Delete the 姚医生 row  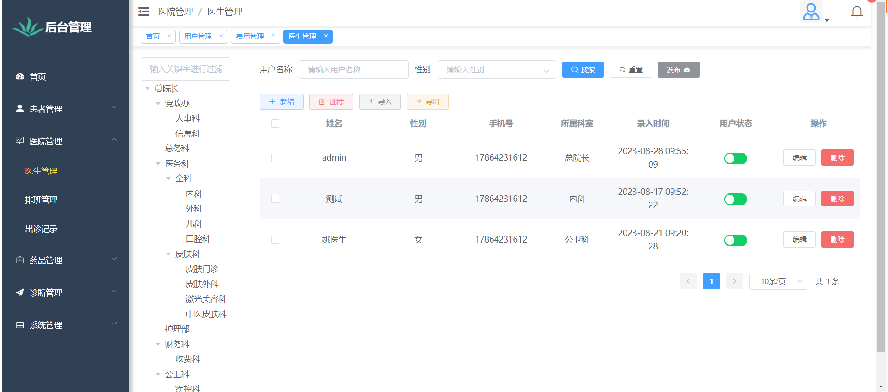(x=838, y=239)
